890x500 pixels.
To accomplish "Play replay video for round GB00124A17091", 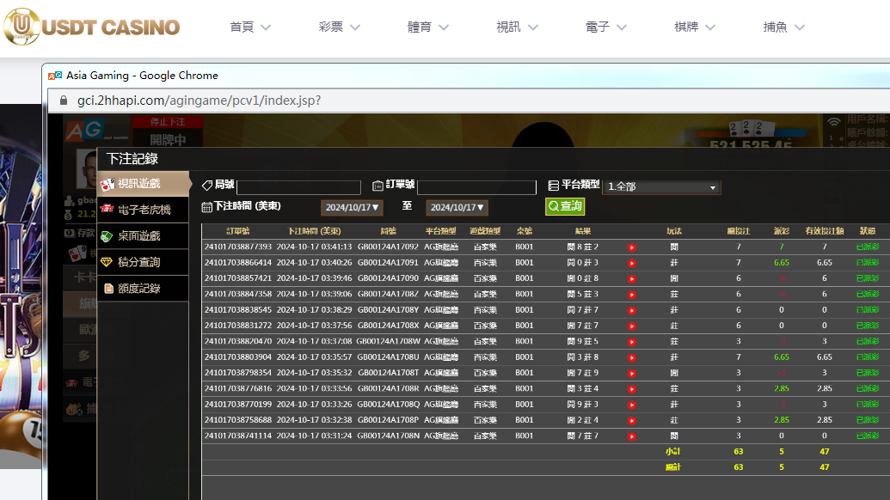I will pos(631,263).
